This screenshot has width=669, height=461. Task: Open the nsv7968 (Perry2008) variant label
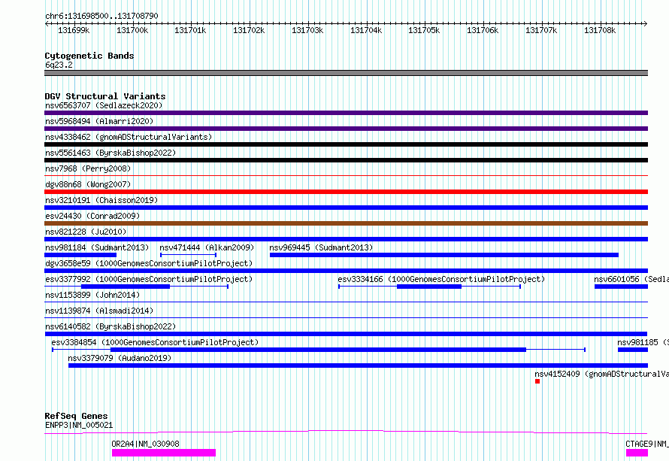click(x=88, y=168)
